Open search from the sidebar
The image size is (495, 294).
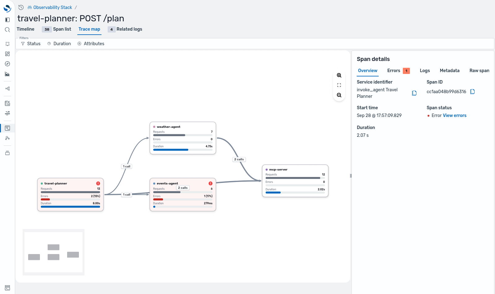pos(7,30)
